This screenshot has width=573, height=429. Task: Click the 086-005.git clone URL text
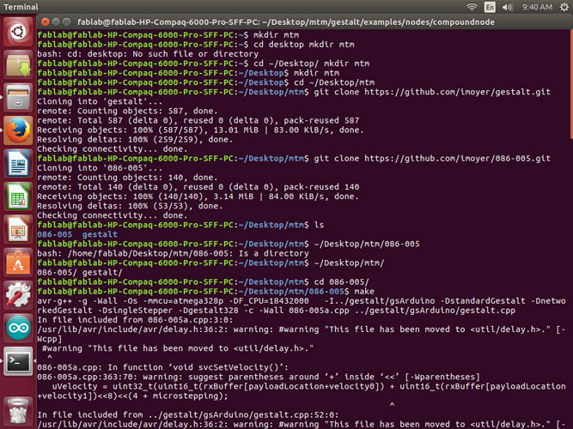pyautogui.click(x=457, y=159)
